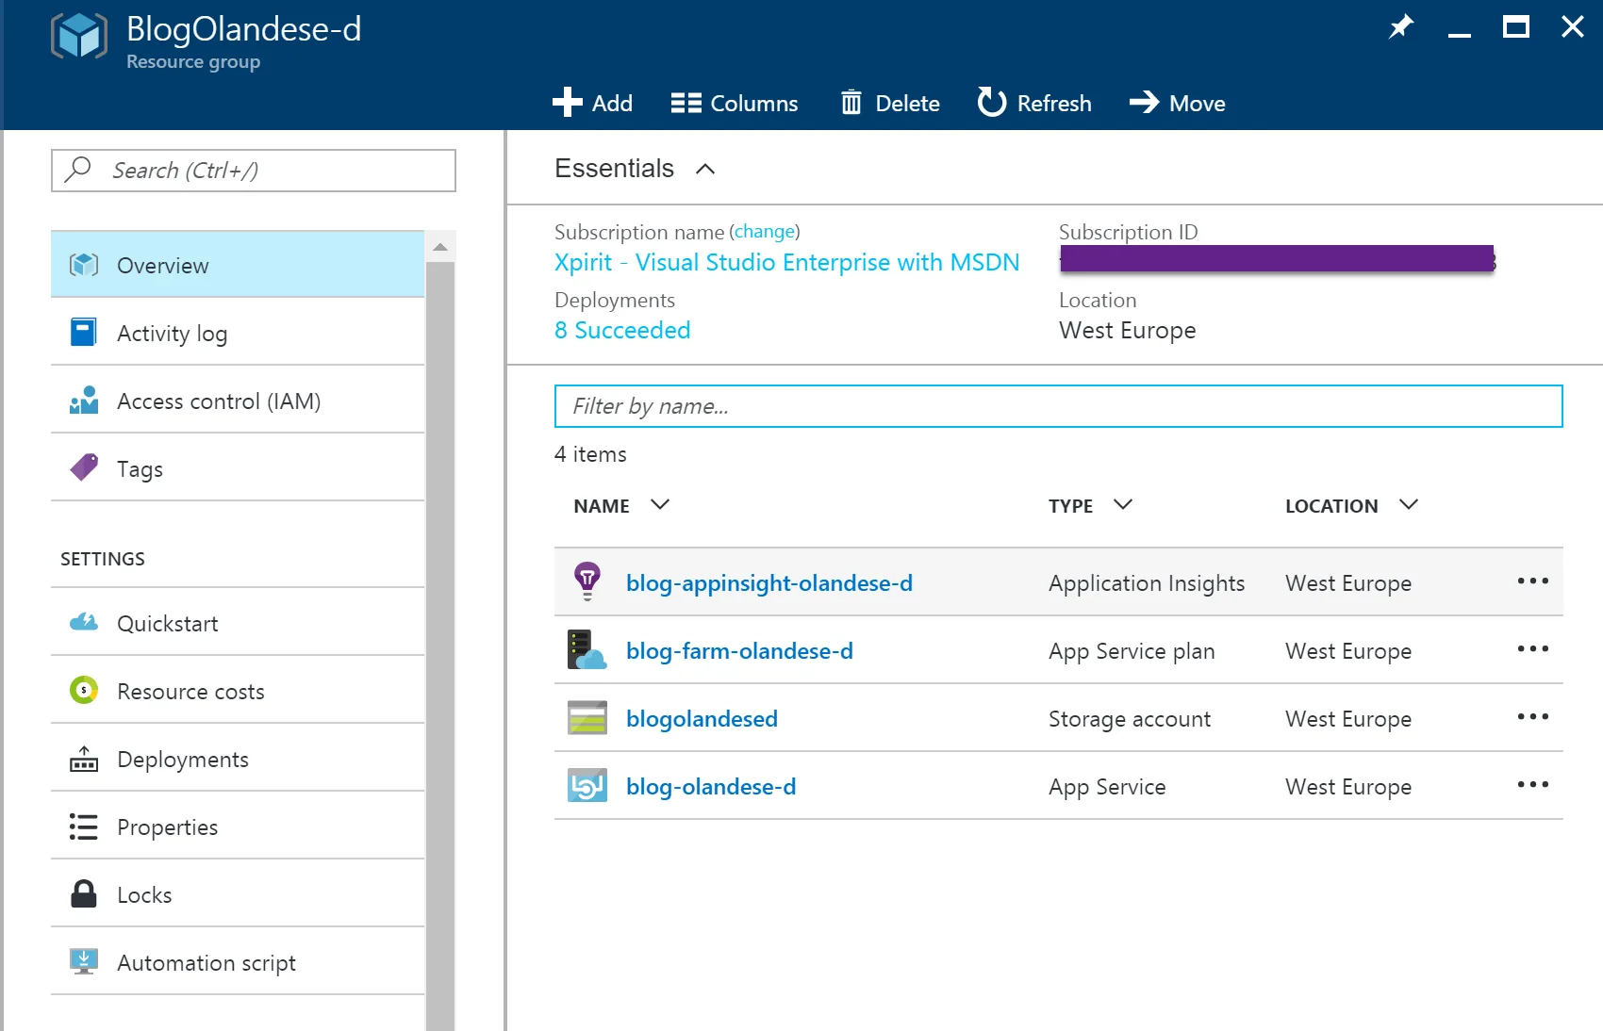Sort by NAME column chevron
Image resolution: width=1603 pixels, height=1031 pixels.
point(660,504)
